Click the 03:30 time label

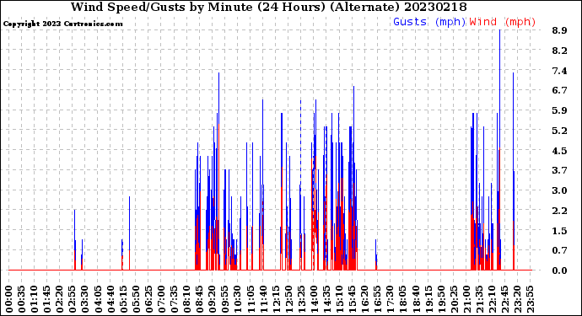tap(85, 299)
